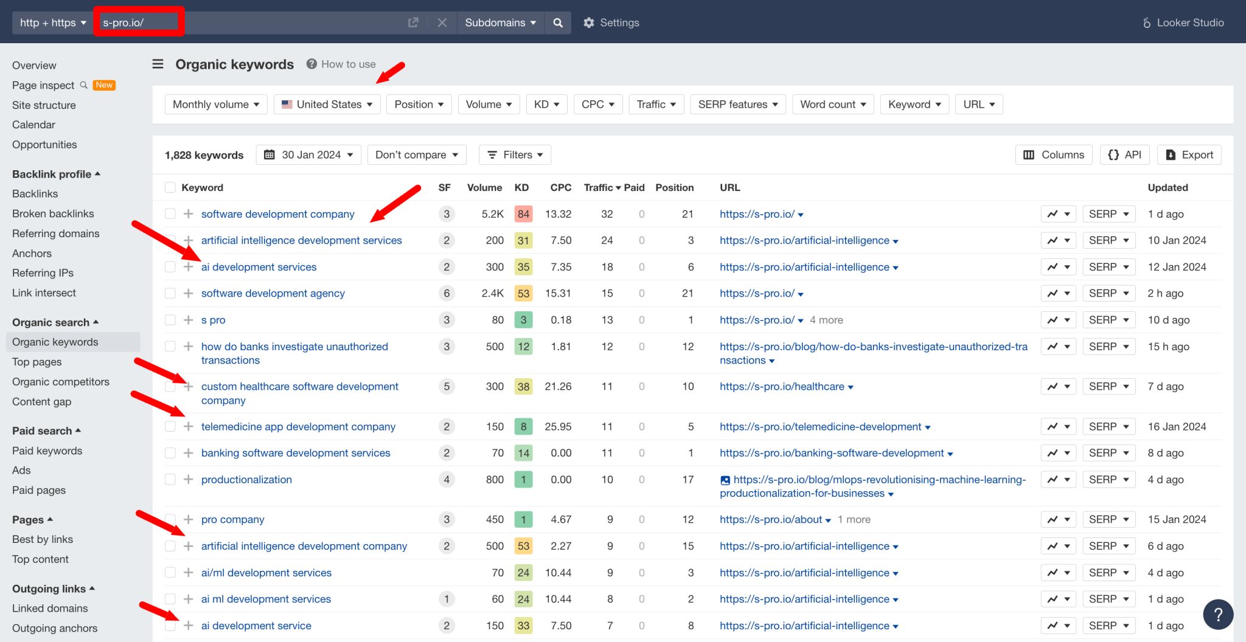Check 'banking software development services' checkbox
1246x642 pixels.
[x=170, y=453]
